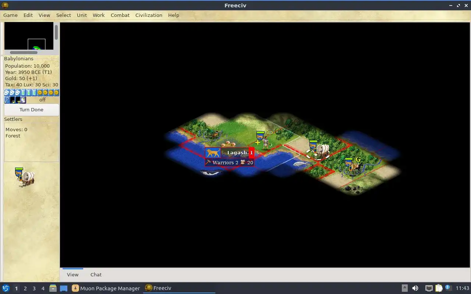Click the side panel vertical scrollbar
This screenshot has height=294, width=471.
(56, 32)
